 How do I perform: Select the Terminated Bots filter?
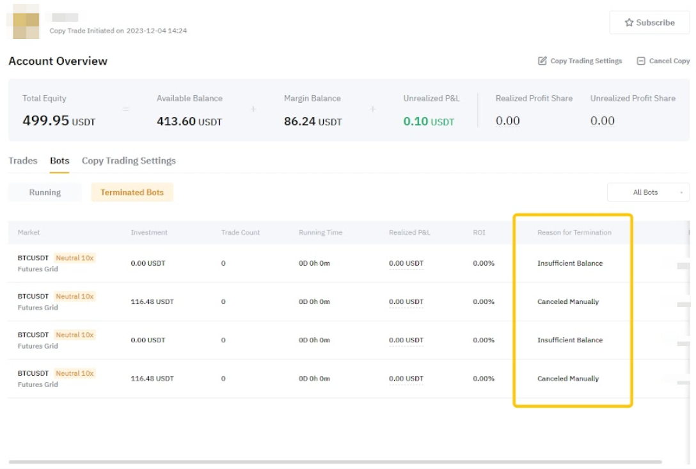132,192
